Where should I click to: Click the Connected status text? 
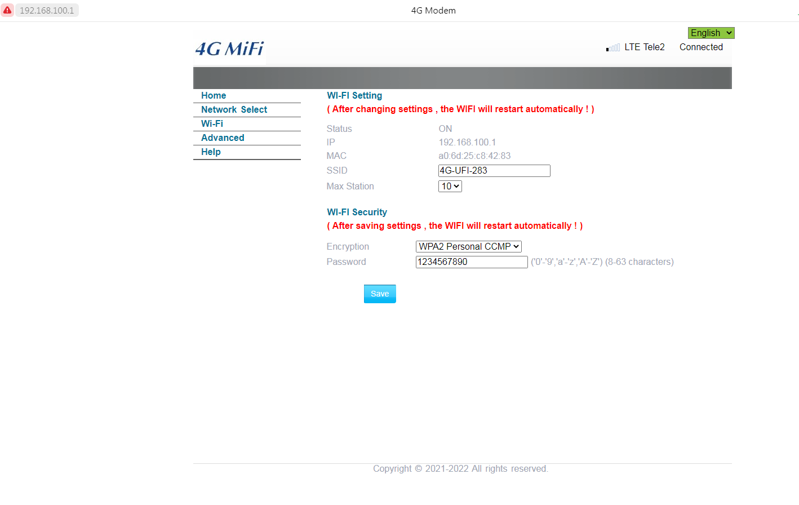click(700, 47)
